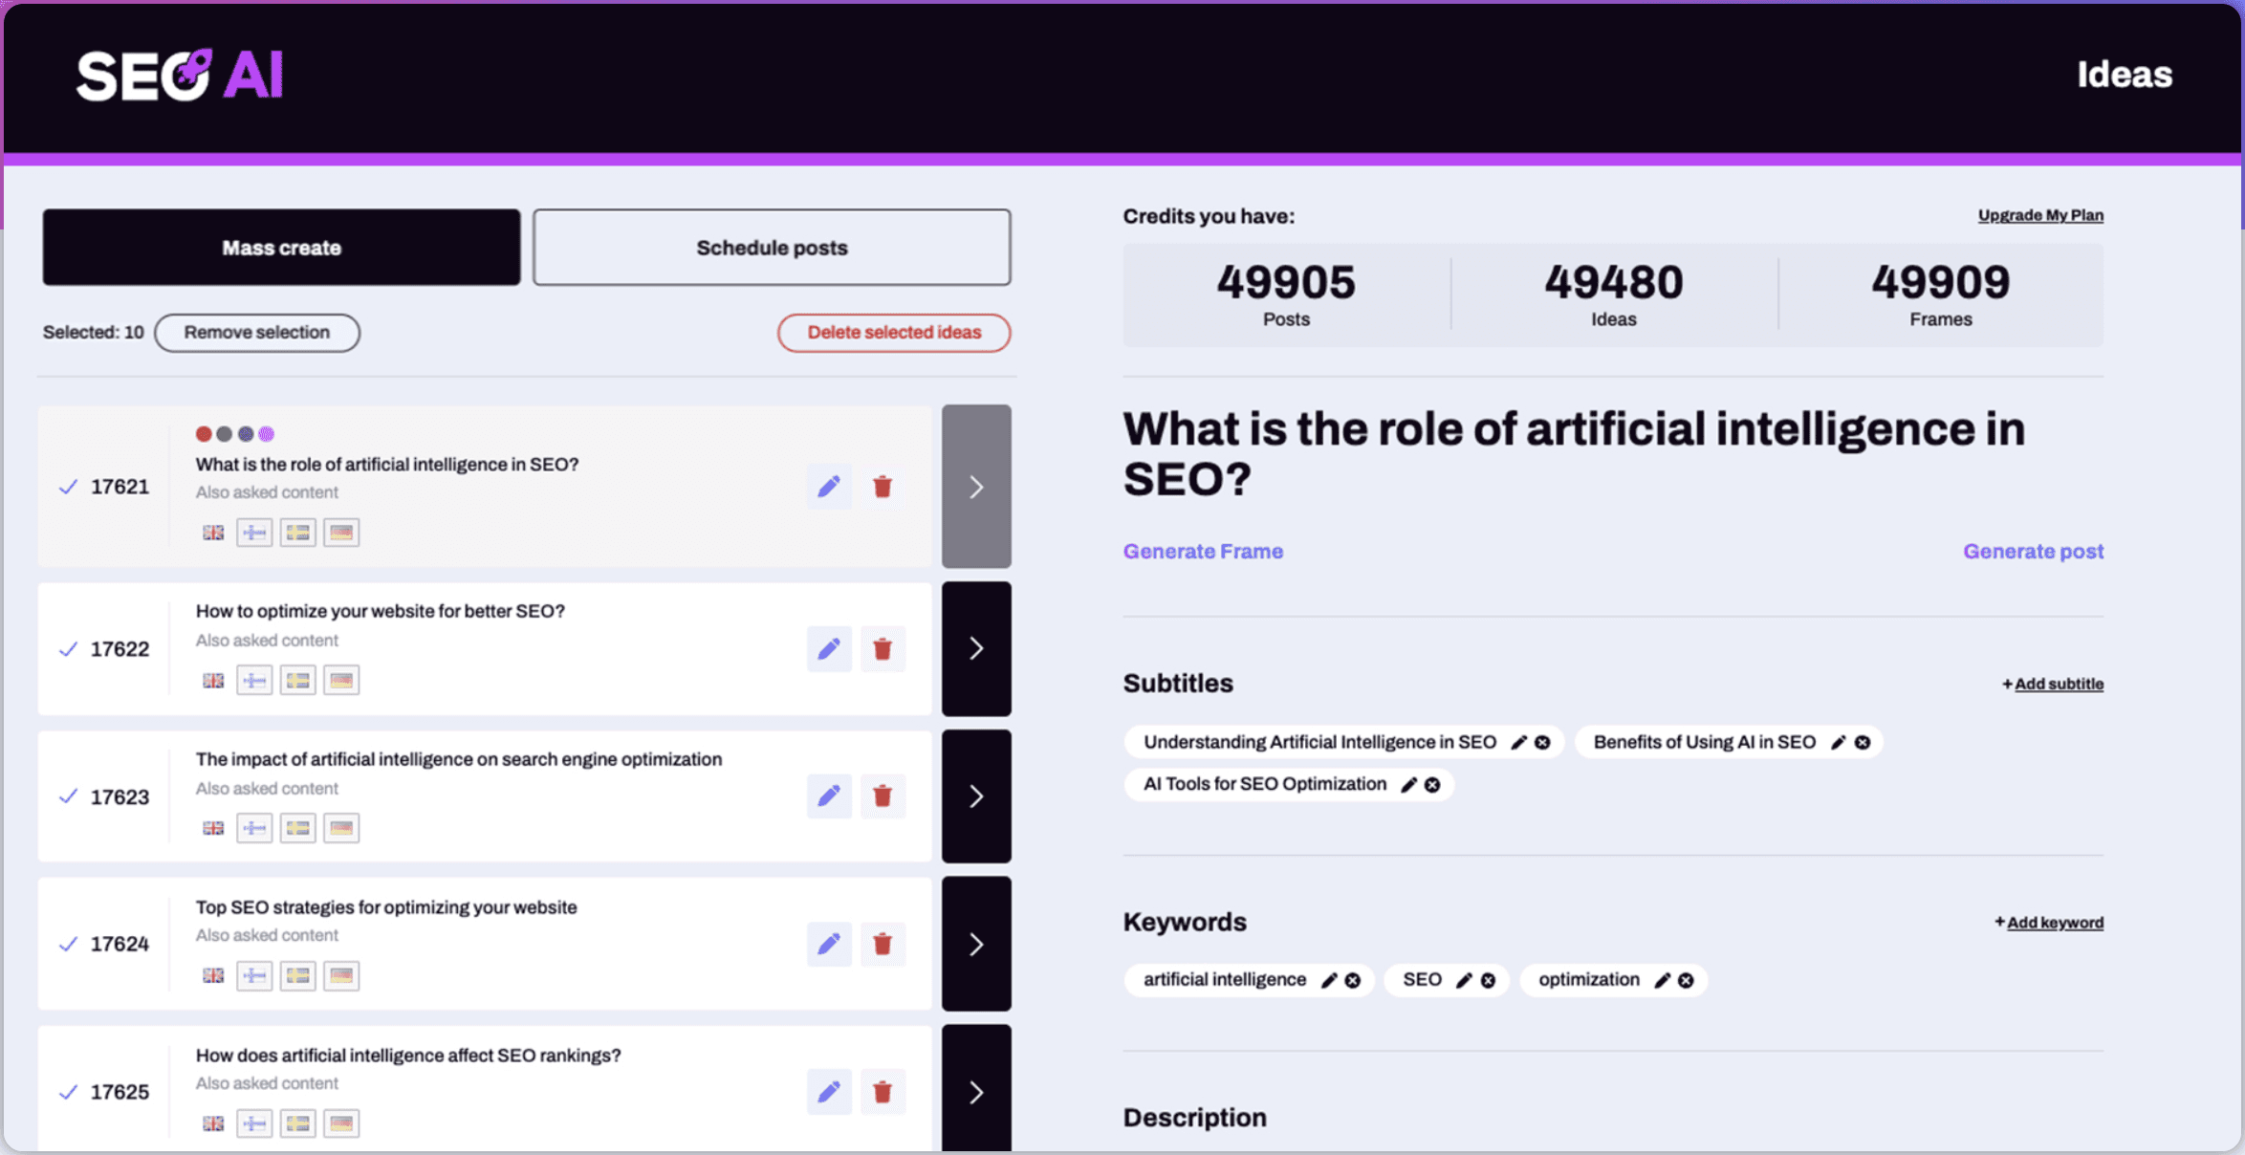Image resolution: width=2245 pixels, height=1155 pixels.
Task: Click the Generate post link
Action: [2033, 552]
